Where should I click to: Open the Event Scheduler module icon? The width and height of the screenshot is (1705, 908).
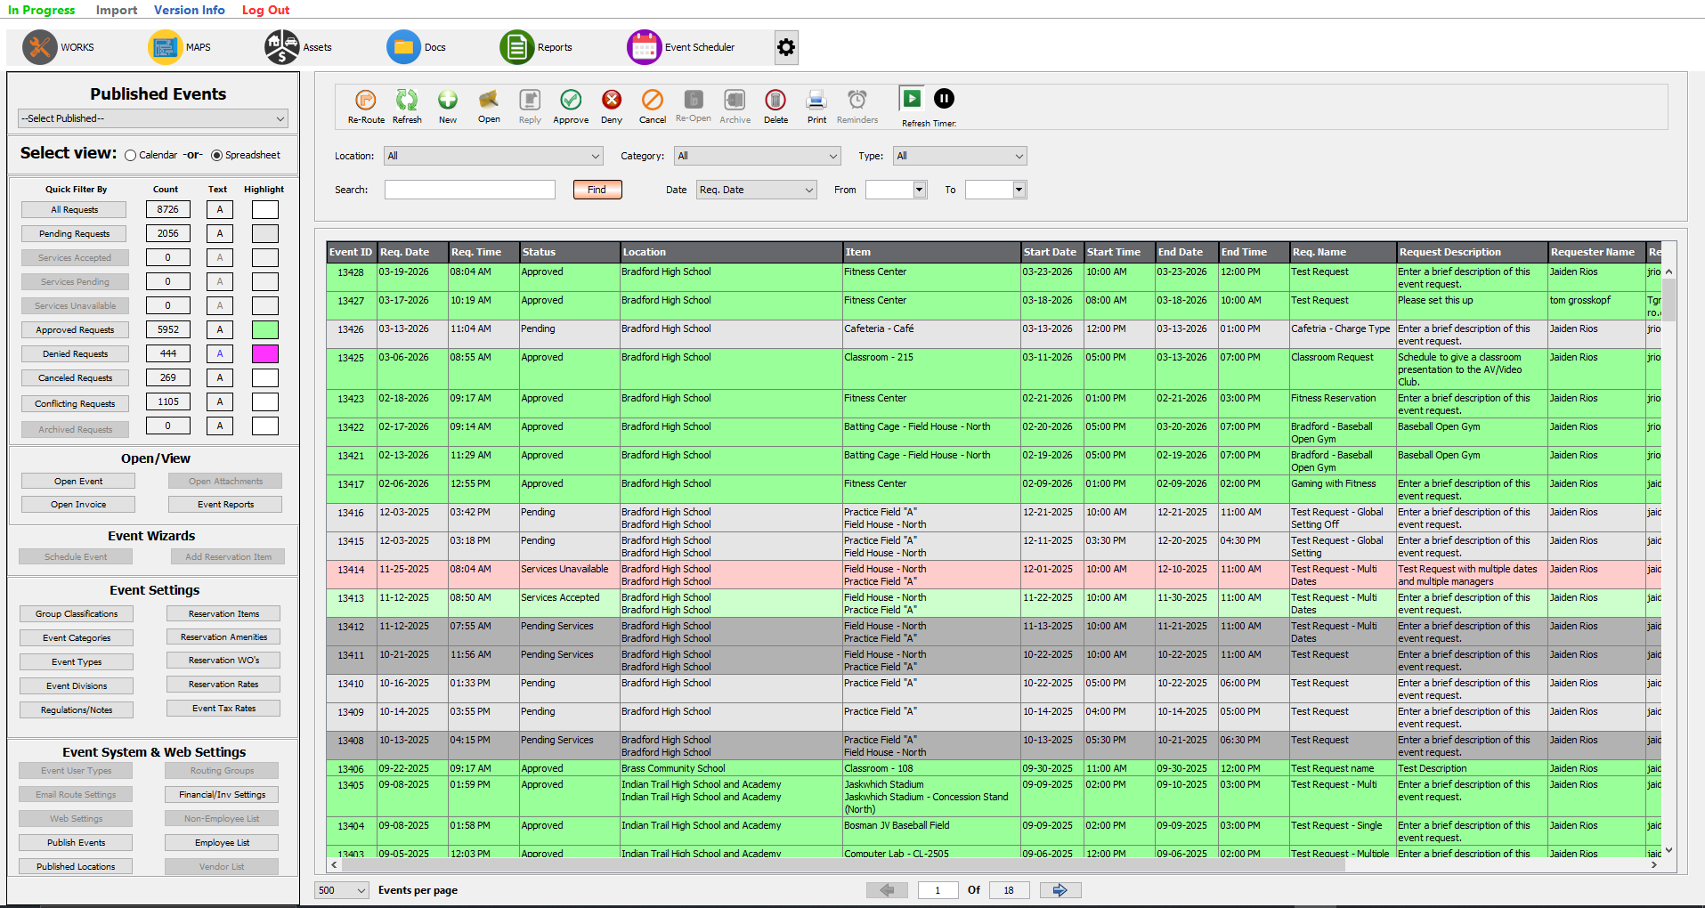coord(644,47)
